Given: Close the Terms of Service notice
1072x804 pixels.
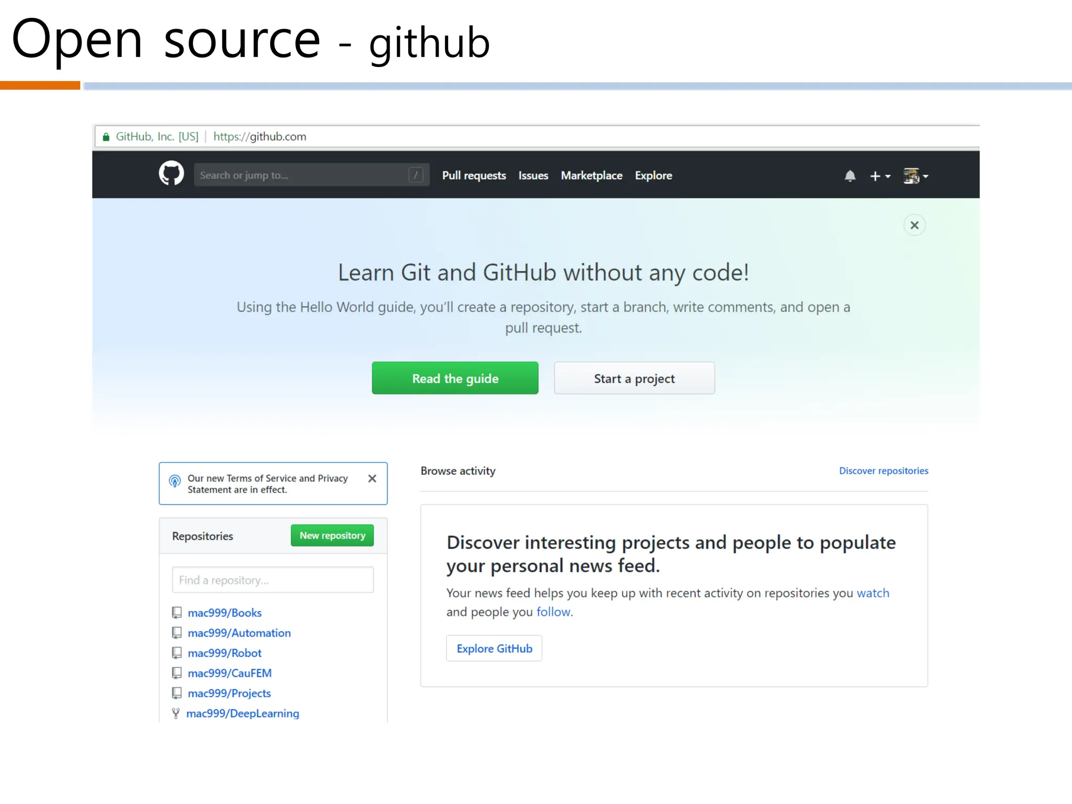Looking at the screenshot, I should [372, 478].
